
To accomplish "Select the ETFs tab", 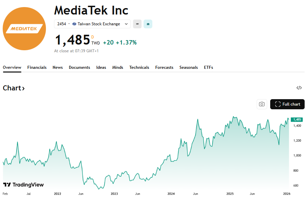I will 208,67.
